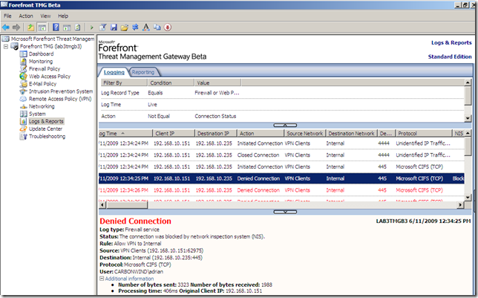Click the Condition column header
478x298 pixels.
pos(171,82)
